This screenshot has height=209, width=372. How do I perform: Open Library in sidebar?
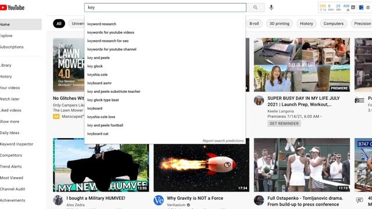pos(21,65)
